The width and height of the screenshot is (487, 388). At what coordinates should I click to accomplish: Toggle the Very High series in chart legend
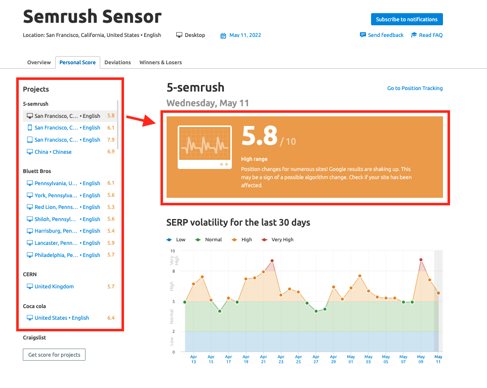point(277,240)
